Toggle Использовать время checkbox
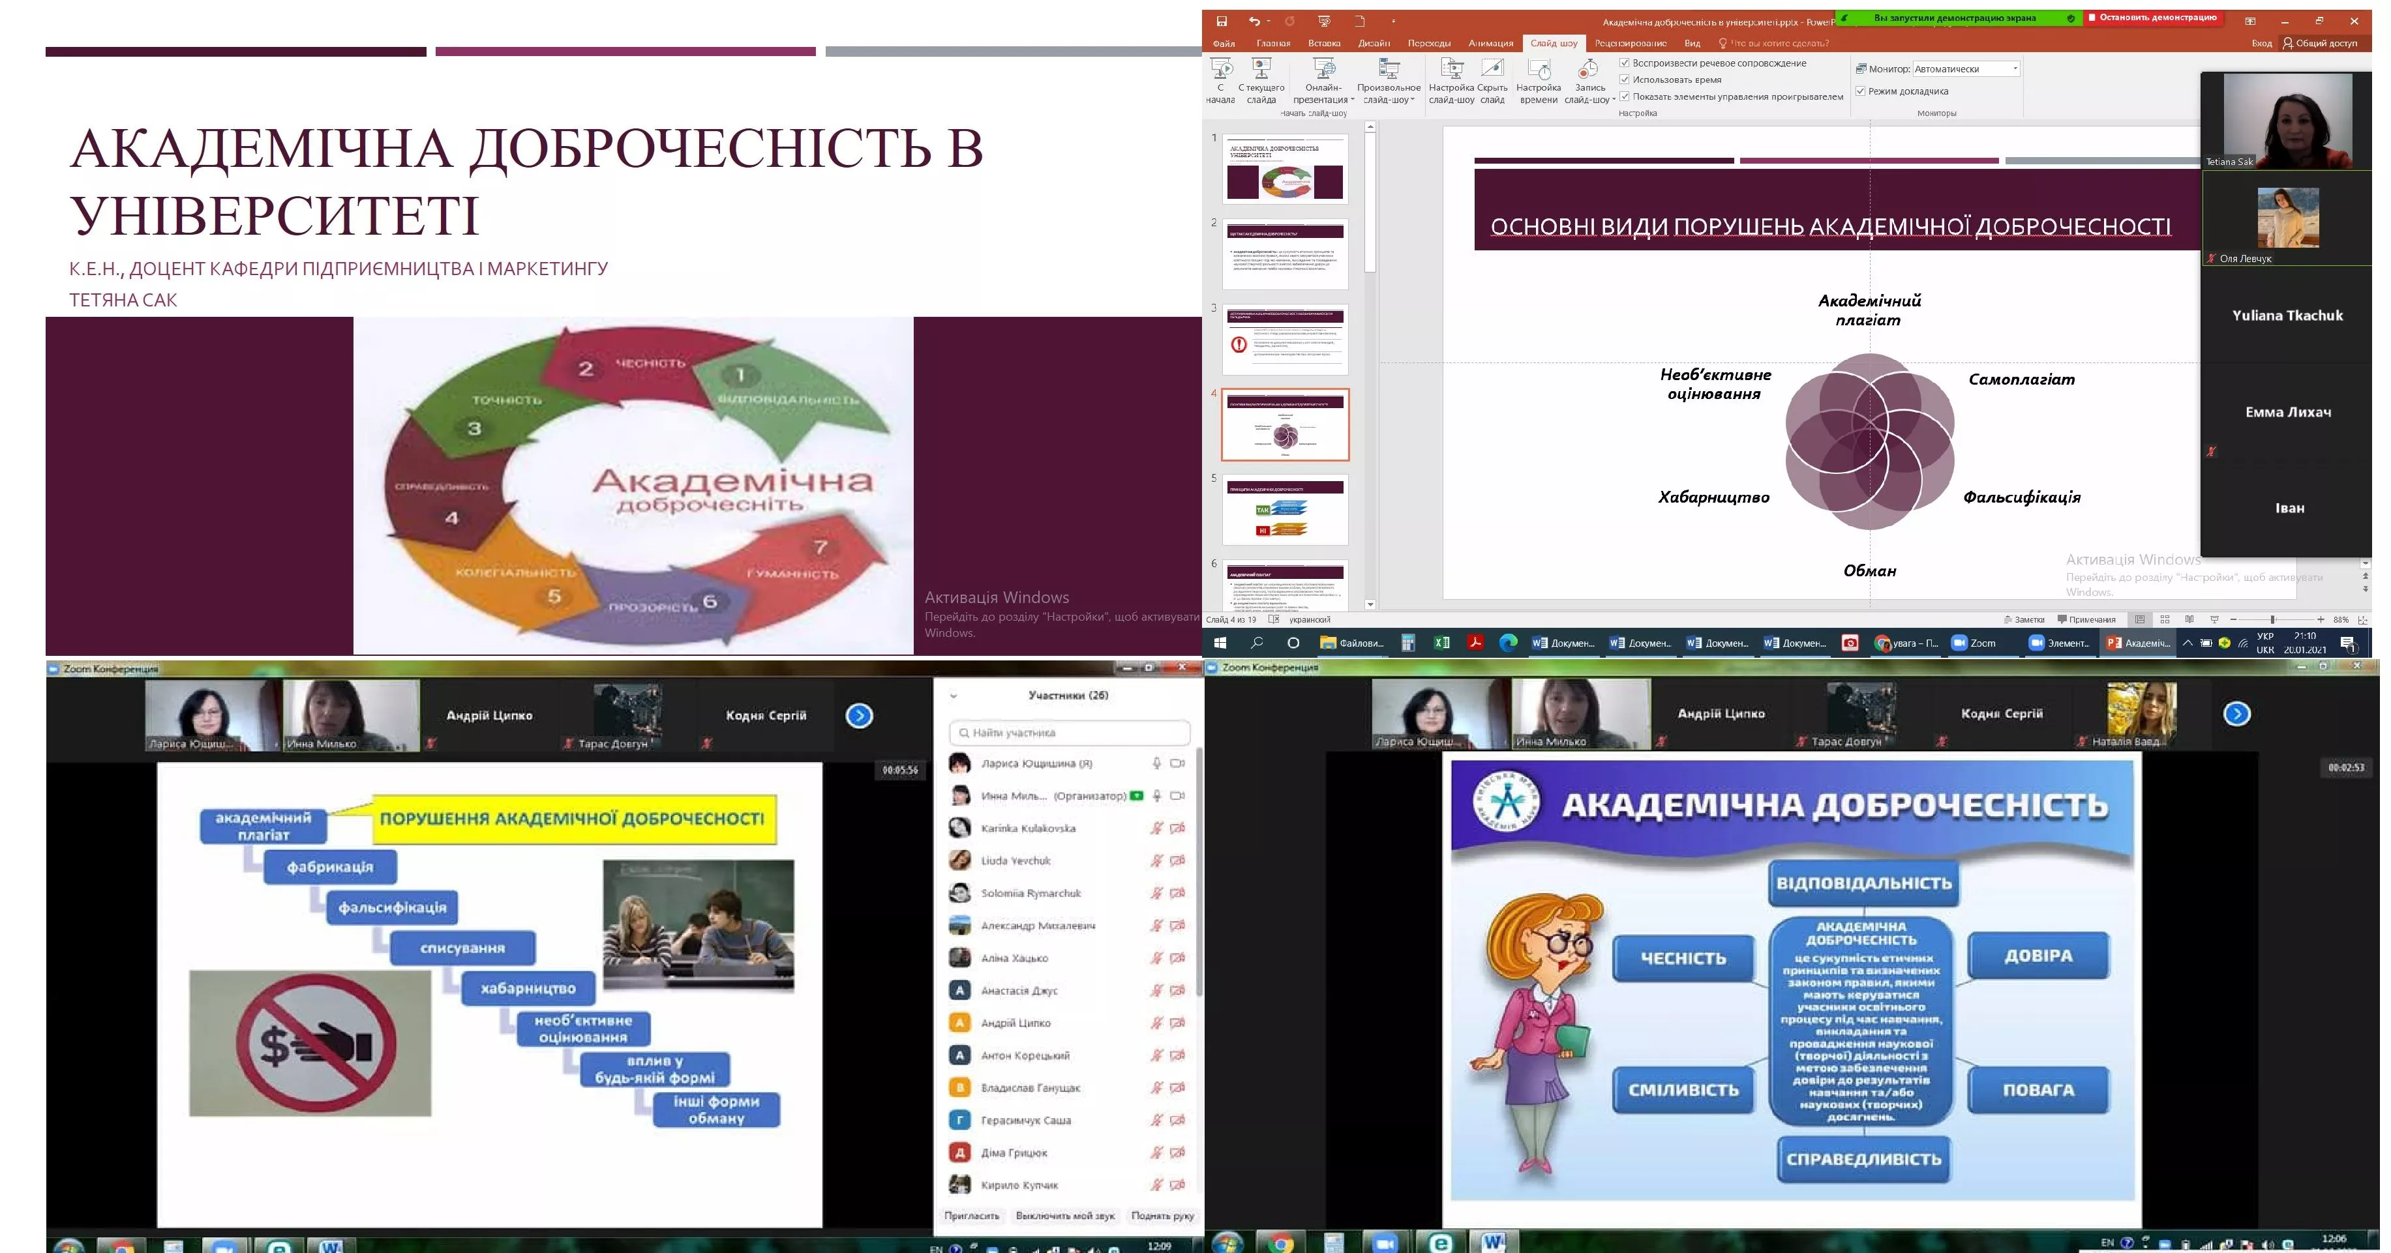2391x1253 pixels. coord(1624,80)
